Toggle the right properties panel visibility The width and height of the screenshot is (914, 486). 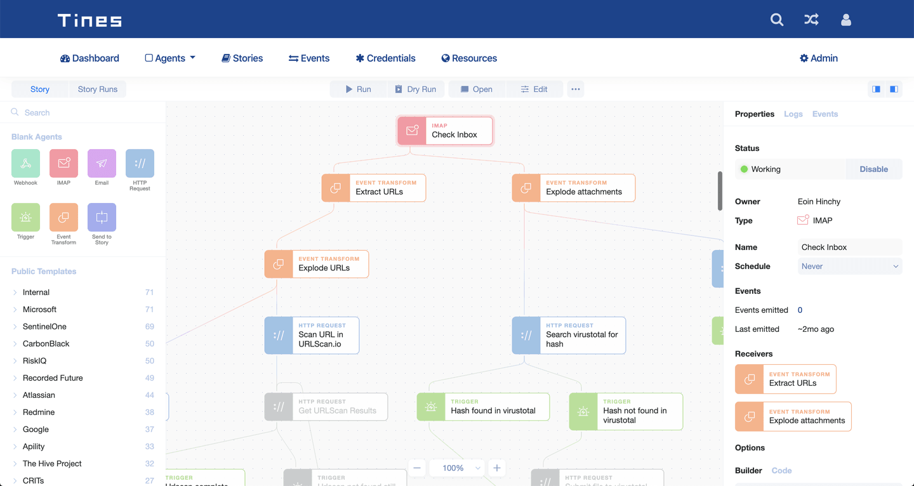point(894,89)
